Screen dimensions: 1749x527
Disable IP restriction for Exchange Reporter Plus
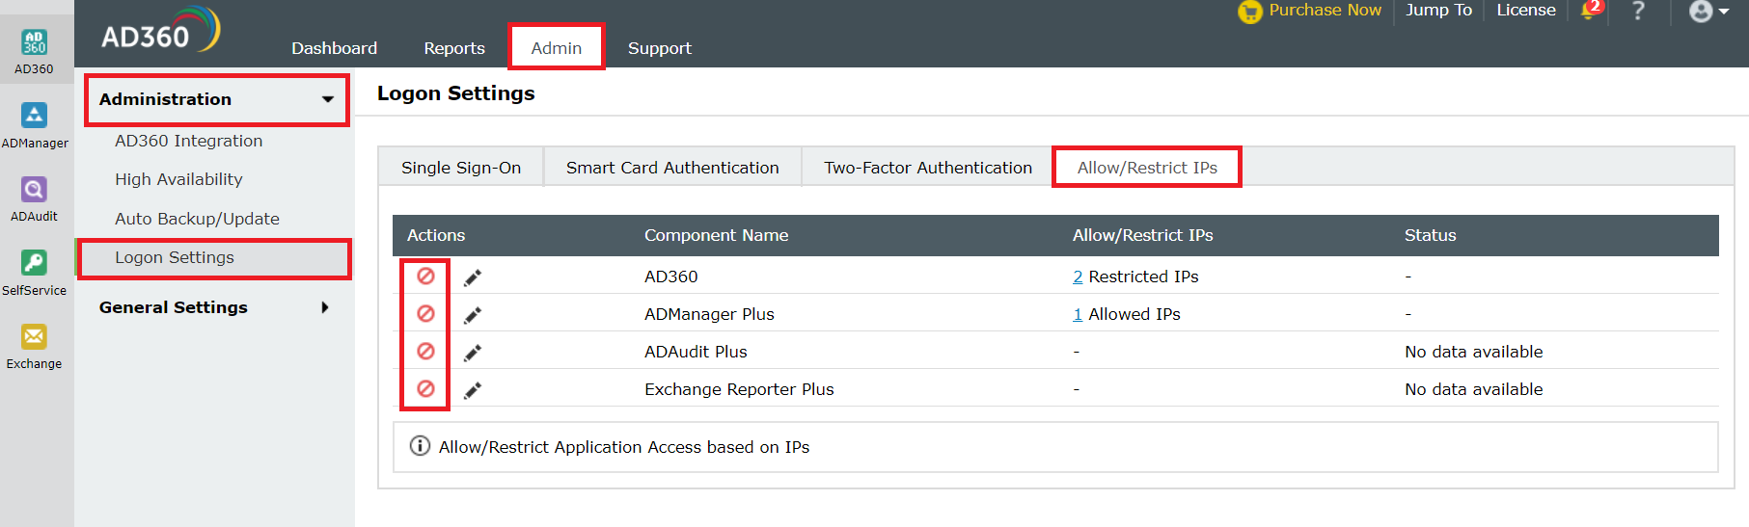point(425,389)
